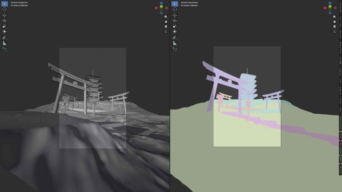Open the Animation sidebar tab
The width and height of the screenshot is (342, 192).
pyautogui.click(x=340, y=35)
